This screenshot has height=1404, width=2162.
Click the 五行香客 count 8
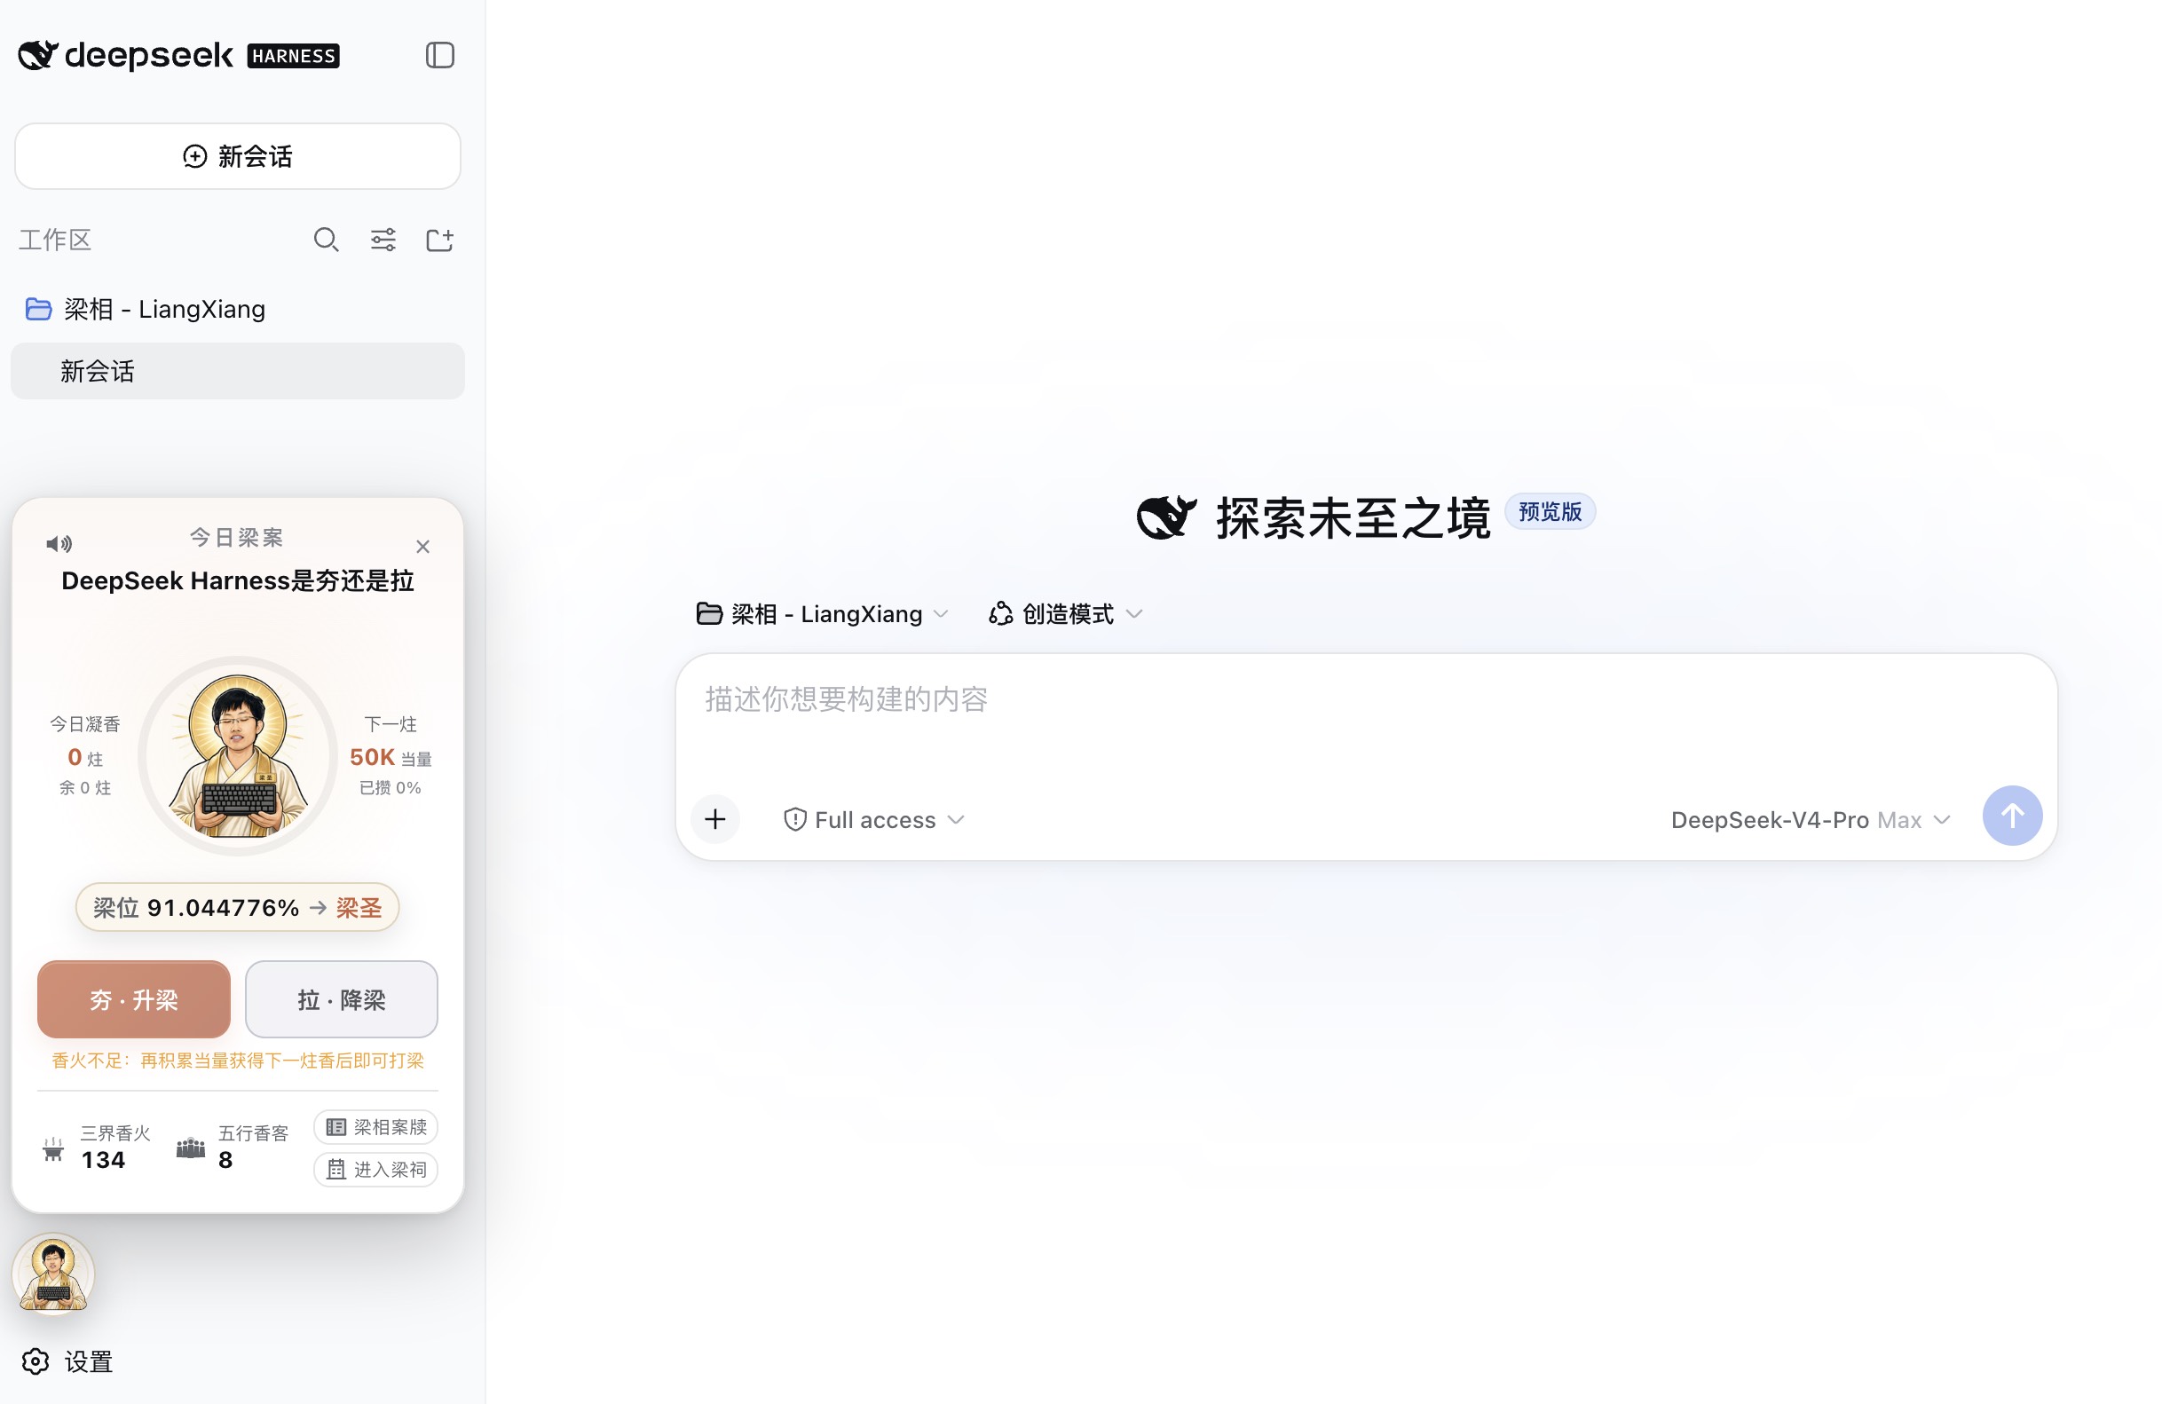click(x=225, y=1160)
